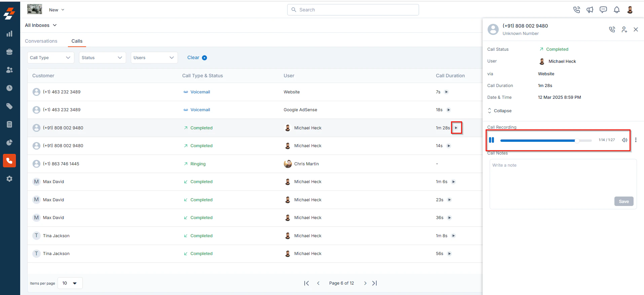Open the Contacts people icon in sidebar
Image resolution: width=644 pixels, height=295 pixels.
9,70
